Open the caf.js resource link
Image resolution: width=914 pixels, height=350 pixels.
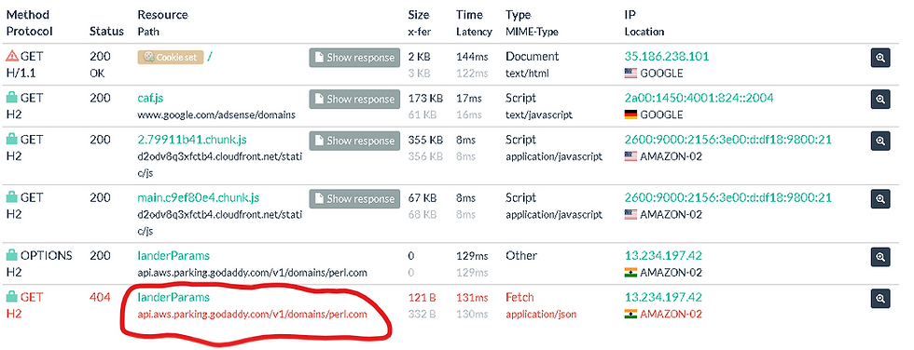(x=150, y=99)
